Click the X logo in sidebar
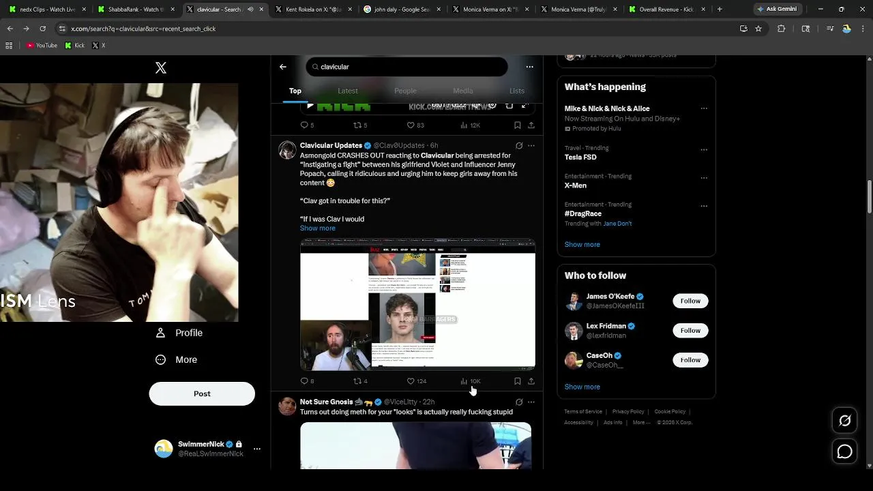 [x=161, y=68]
